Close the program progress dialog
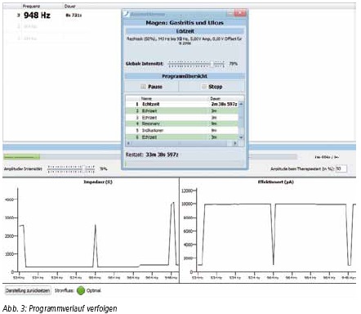Screen dimensions: 361x314 240,13
